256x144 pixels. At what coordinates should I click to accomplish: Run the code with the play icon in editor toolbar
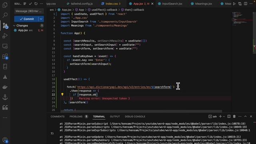(234, 4)
